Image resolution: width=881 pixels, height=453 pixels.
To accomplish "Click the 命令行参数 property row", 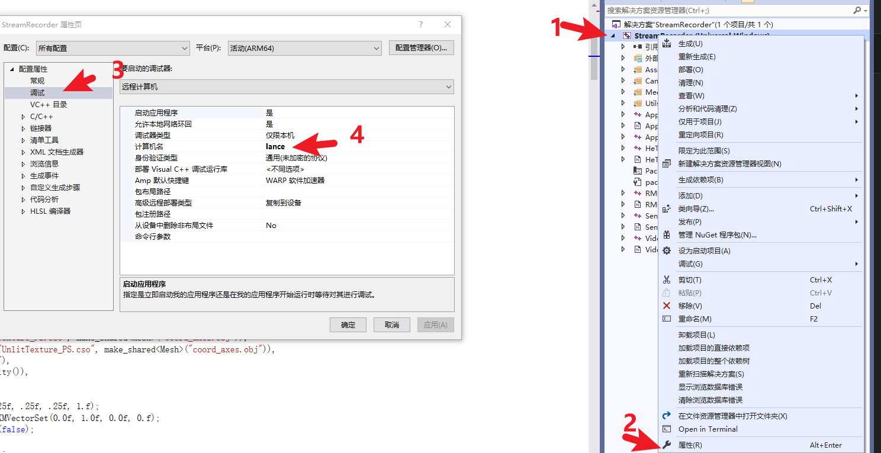I will (x=287, y=236).
